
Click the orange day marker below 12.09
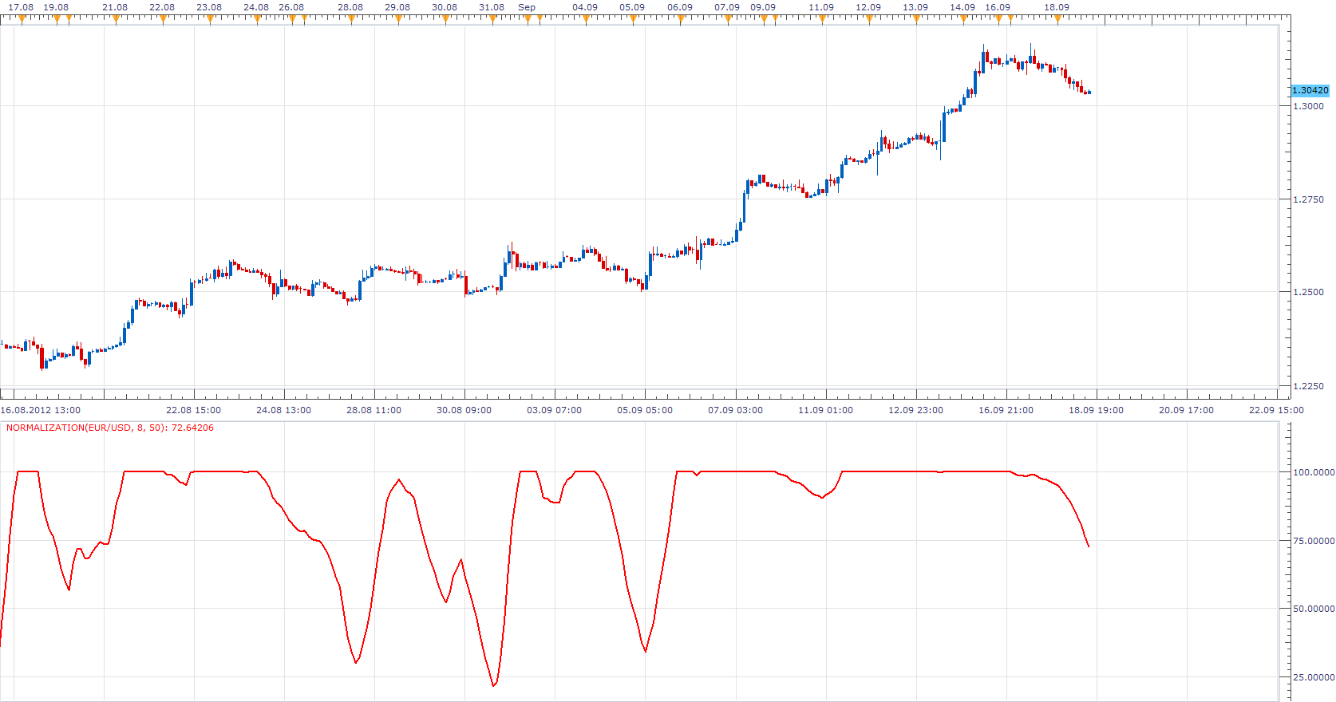pyautogui.click(x=869, y=19)
